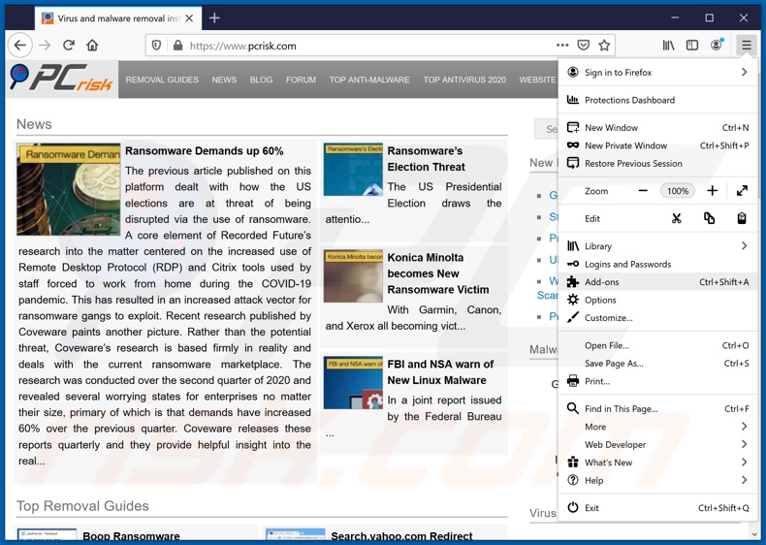Open Protections Dashboard

point(657,100)
